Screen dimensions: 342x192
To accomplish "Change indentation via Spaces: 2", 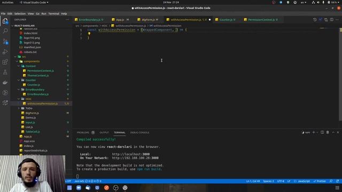I will pos(268,181).
